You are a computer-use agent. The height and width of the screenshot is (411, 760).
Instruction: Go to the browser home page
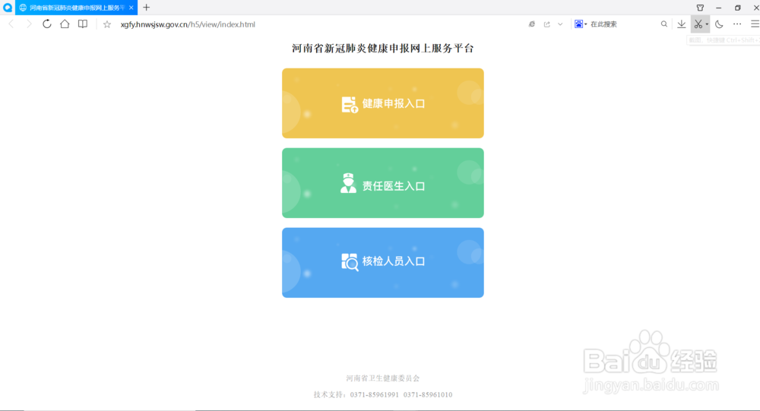click(65, 24)
